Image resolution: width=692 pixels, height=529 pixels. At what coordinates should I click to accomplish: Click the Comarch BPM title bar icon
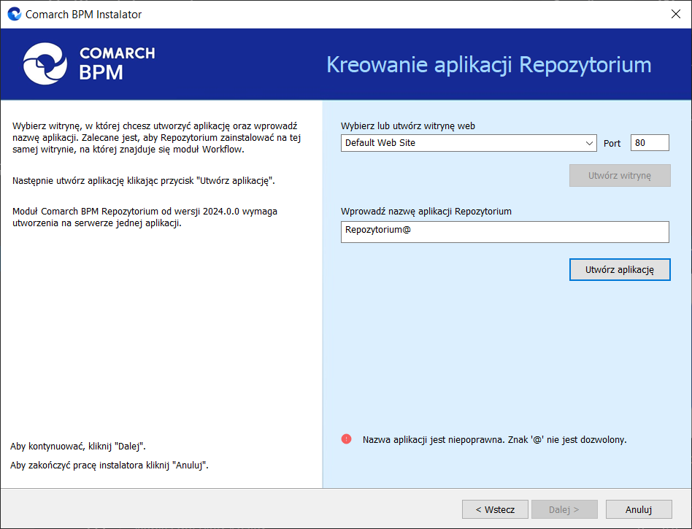pyautogui.click(x=15, y=14)
